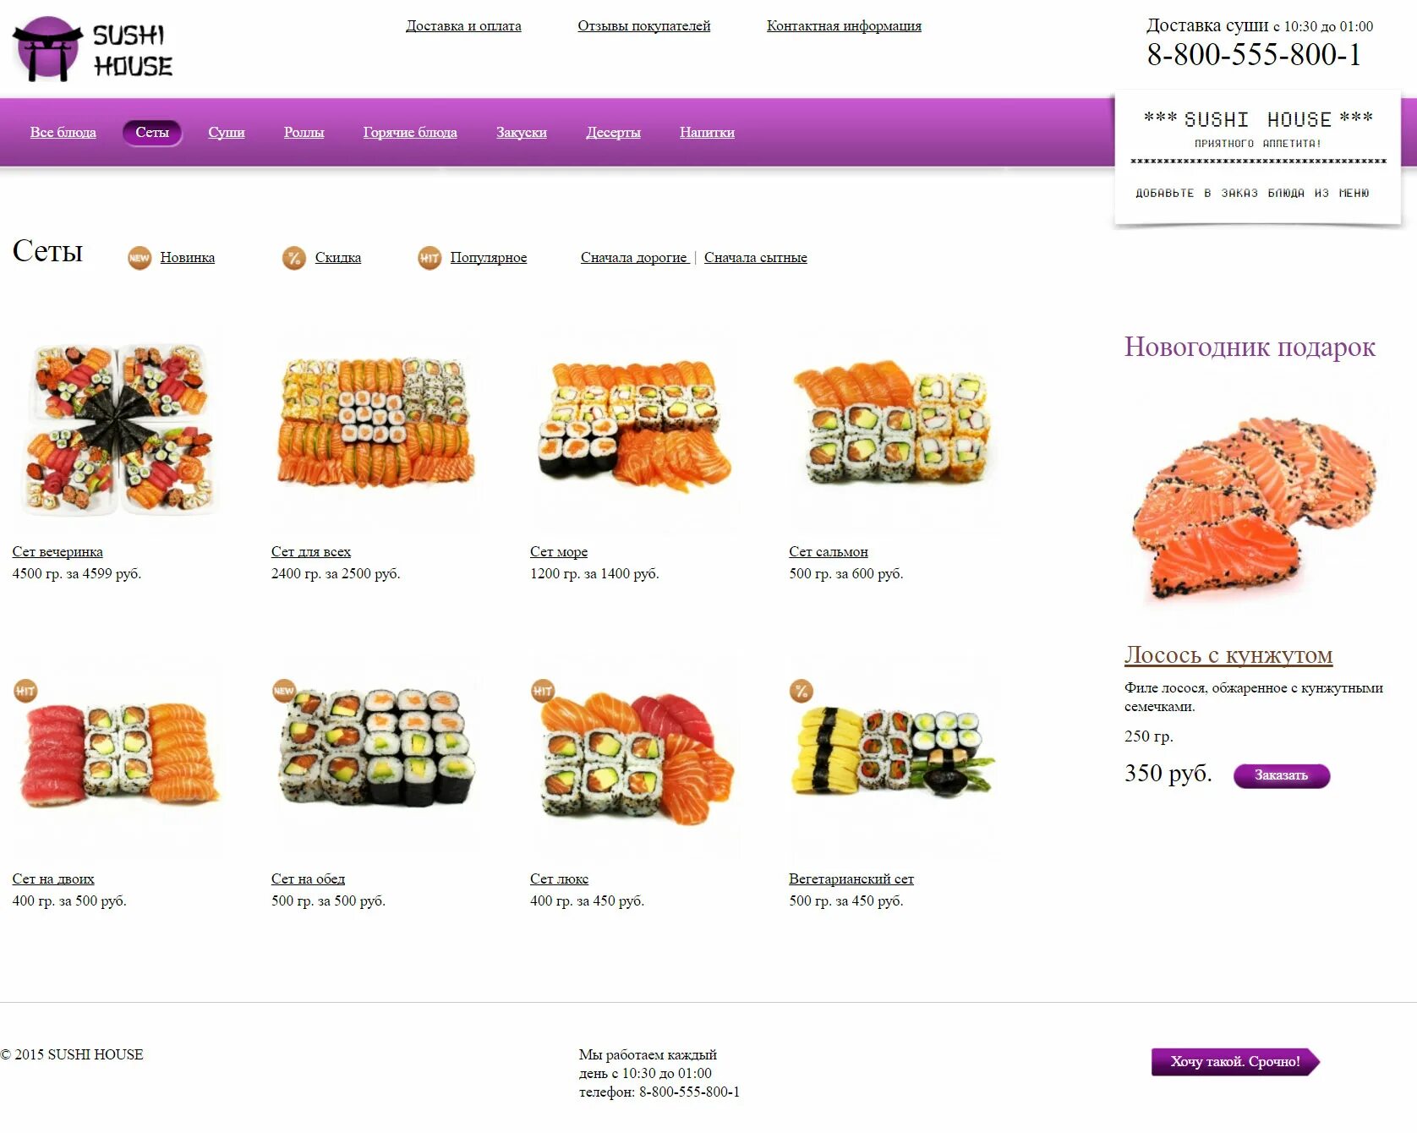This screenshot has height=1133, width=1417.
Task: Open the Горячие блюда category
Action: click(x=410, y=133)
